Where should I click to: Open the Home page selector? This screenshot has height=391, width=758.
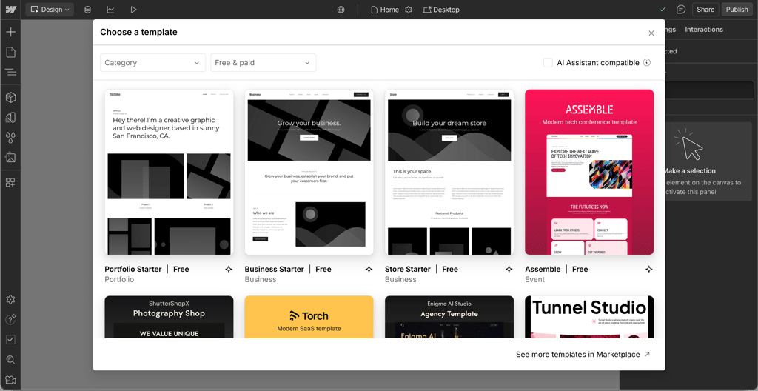click(385, 10)
